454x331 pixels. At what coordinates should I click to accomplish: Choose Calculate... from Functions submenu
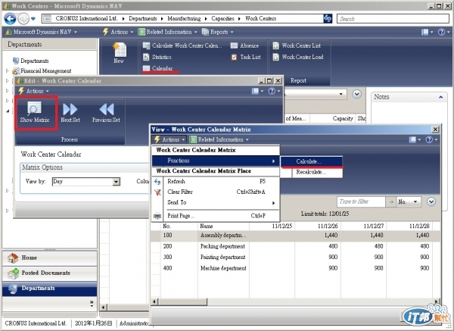[312, 161]
